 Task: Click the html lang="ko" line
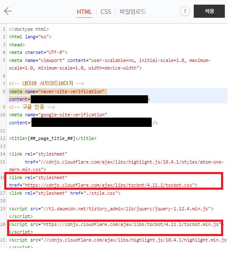pos(30,37)
